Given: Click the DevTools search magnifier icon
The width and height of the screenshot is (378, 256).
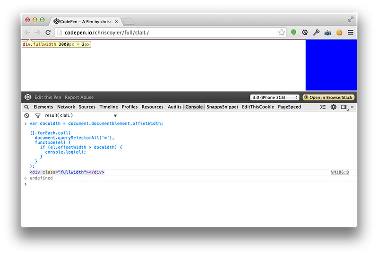Looking at the screenshot, I should pyautogui.click(x=27, y=107).
